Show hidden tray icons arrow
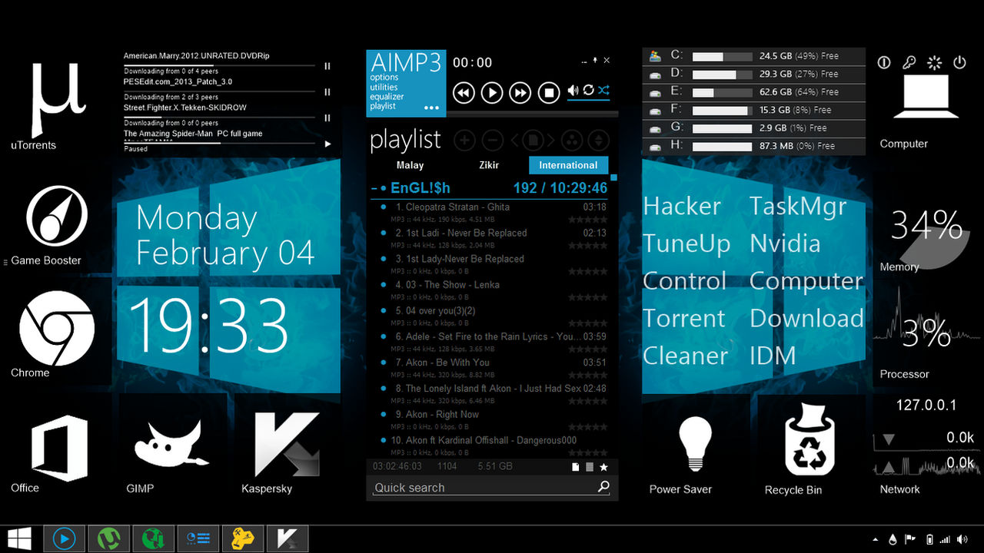This screenshot has width=984, height=553. (876, 539)
